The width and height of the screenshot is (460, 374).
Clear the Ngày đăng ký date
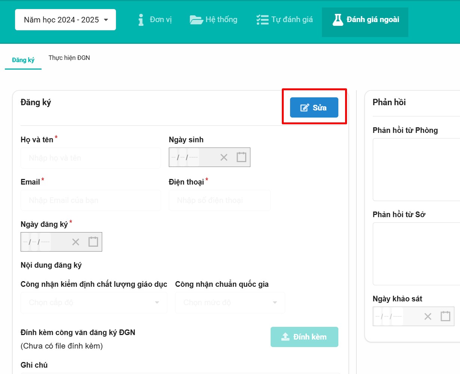click(x=76, y=242)
